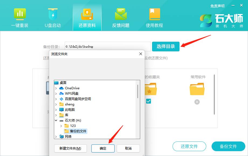Expand the OneDrive tree node

[x=56, y=88]
